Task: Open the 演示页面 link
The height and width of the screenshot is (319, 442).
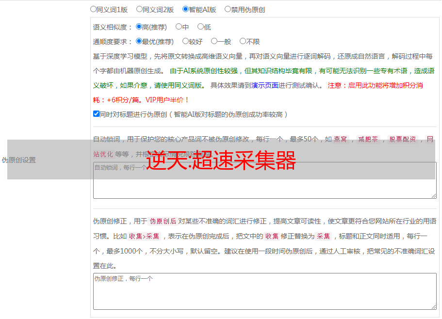Action: point(264,85)
